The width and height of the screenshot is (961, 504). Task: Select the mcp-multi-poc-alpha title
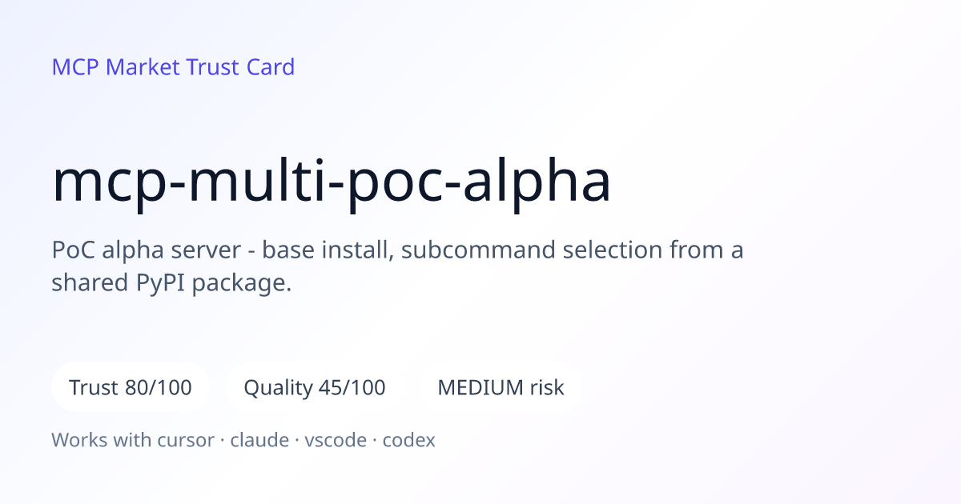[x=332, y=181]
